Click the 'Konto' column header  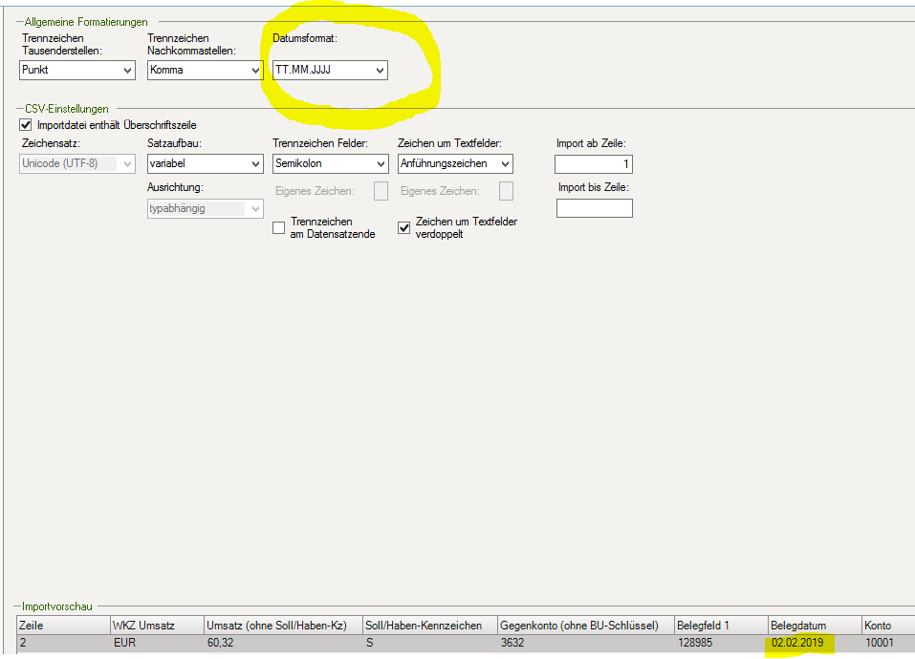tap(889, 626)
